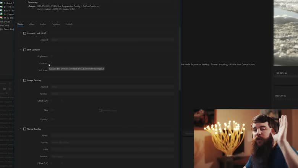Screen dimensions: 298x168
Task: Click the 00:05:14:22 timecode
Action: click(282, 73)
